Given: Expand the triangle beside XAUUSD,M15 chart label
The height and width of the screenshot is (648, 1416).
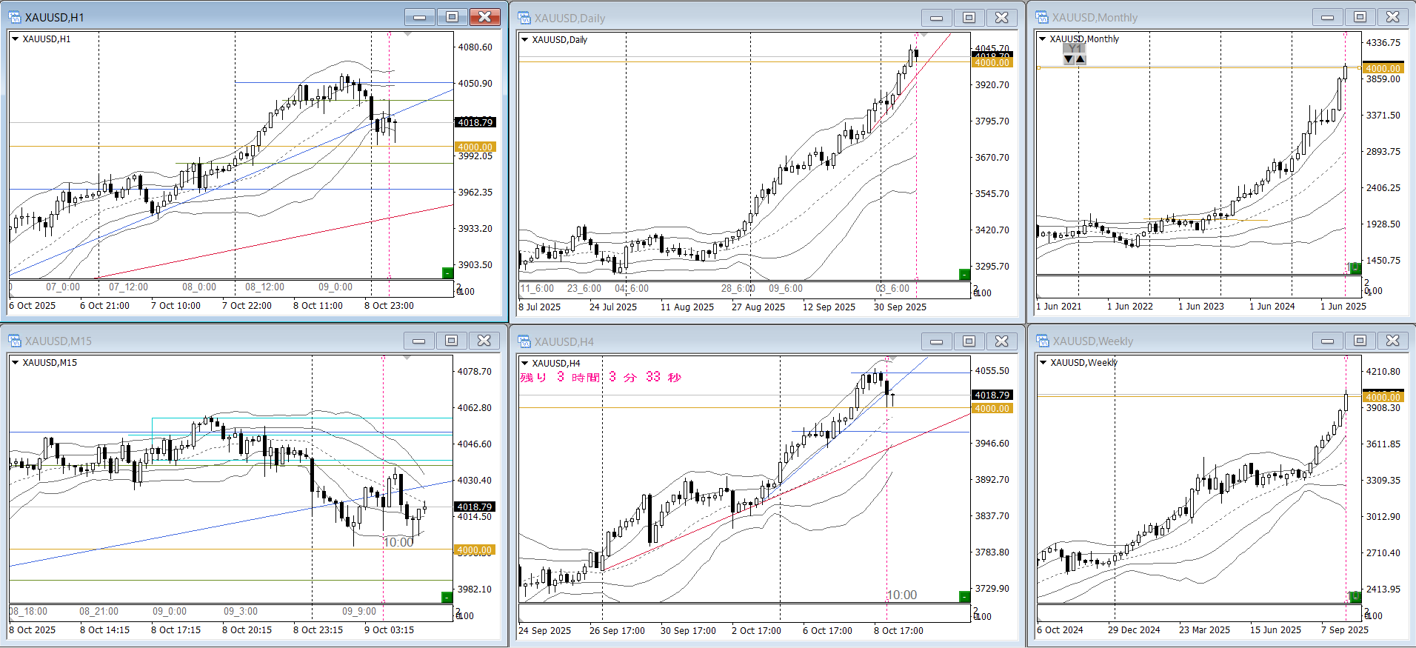Looking at the screenshot, I should [x=15, y=363].
